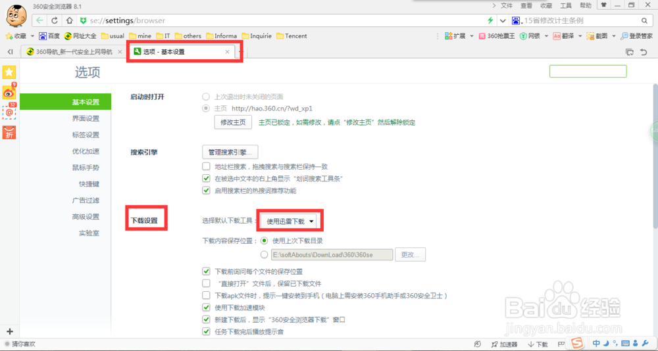Select the 主页 startup radio option
658x351 pixels.
point(205,108)
